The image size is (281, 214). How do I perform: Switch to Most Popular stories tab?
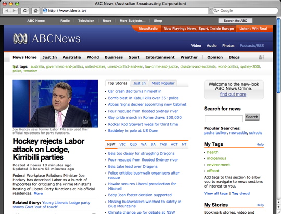[163, 83]
